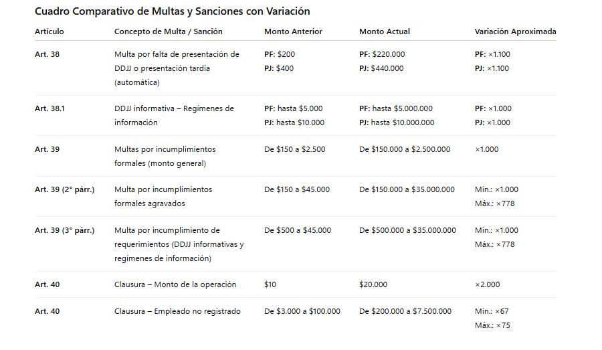Select the "Art. 38.1" row label

(x=49, y=108)
